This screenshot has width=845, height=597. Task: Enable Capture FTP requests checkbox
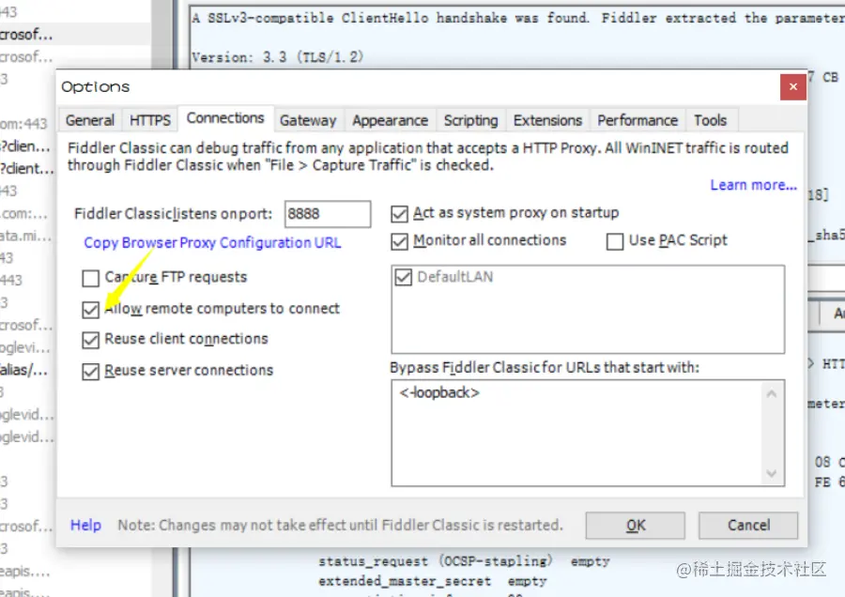[90, 278]
